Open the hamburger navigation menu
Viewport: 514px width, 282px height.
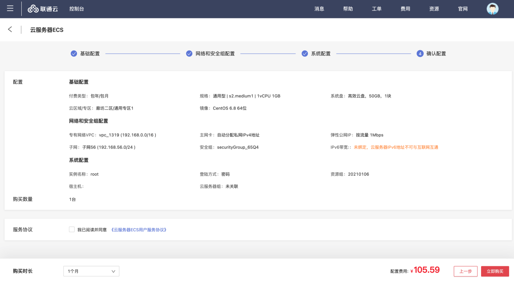(x=10, y=8)
